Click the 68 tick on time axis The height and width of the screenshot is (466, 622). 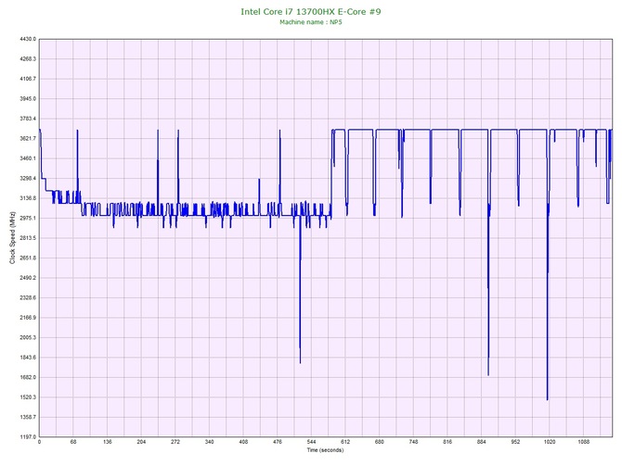(x=73, y=442)
